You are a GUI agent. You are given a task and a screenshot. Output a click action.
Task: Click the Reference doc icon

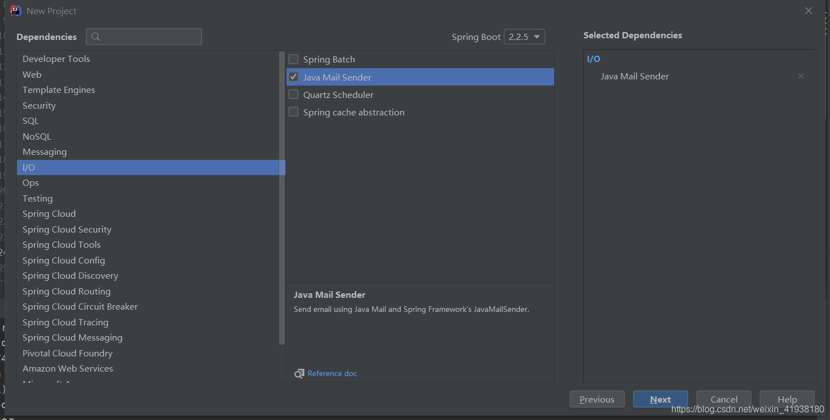click(299, 374)
